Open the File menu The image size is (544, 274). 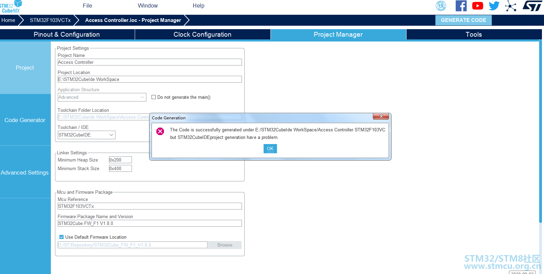[88, 5]
